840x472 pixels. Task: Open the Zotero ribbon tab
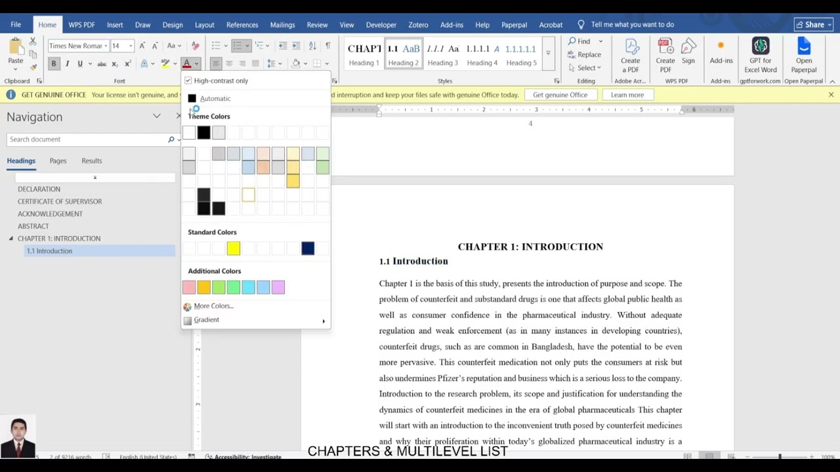tap(418, 25)
